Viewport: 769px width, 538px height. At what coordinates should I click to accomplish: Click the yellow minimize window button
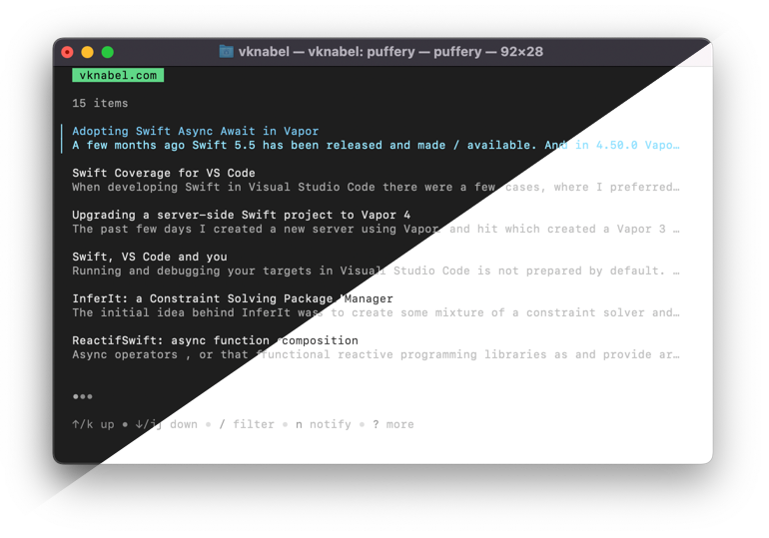point(87,52)
